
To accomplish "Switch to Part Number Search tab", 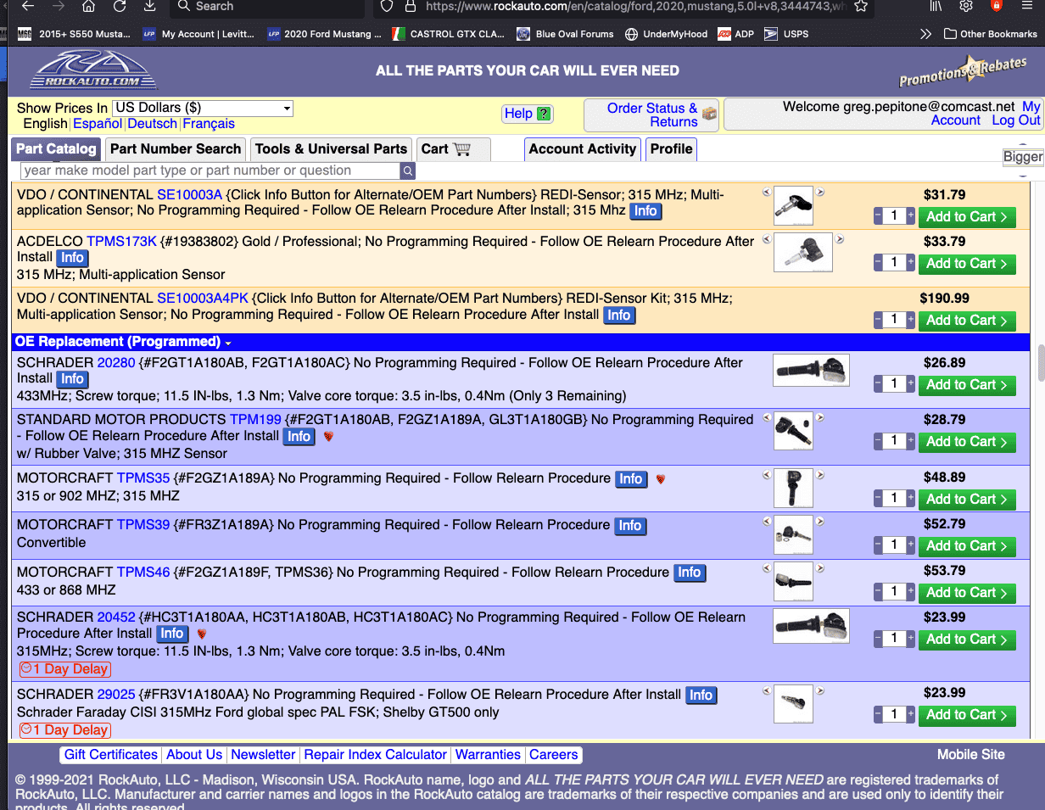I will [176, 149].
